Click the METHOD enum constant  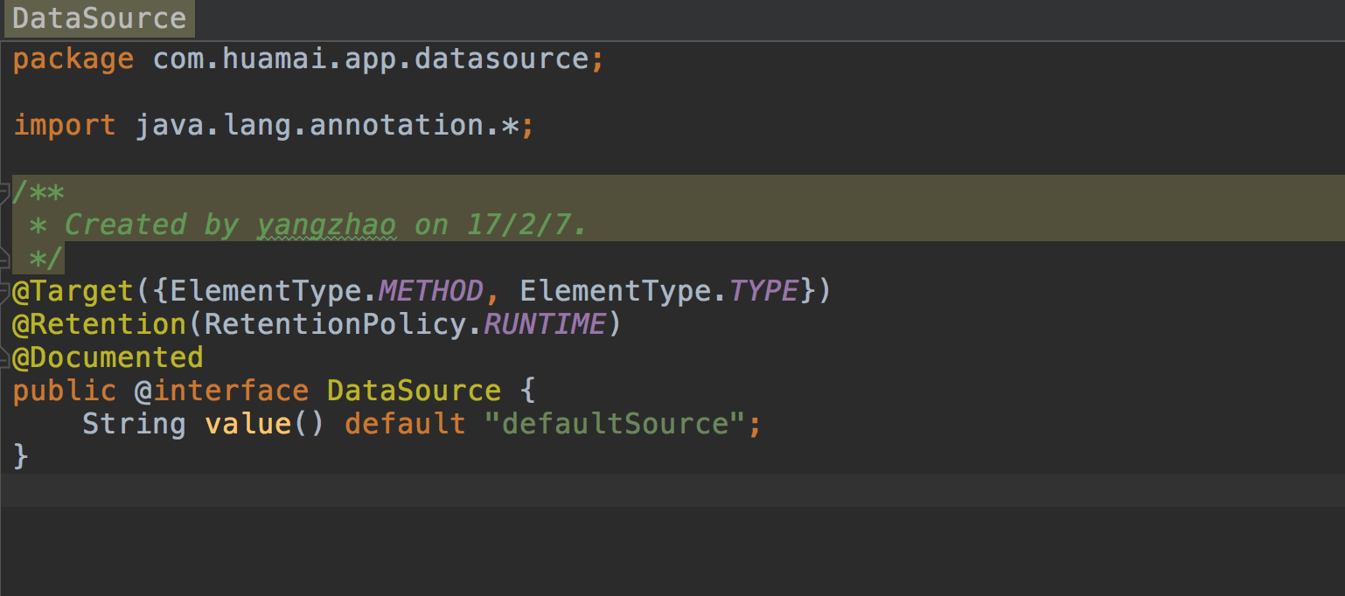coord(431,291)
